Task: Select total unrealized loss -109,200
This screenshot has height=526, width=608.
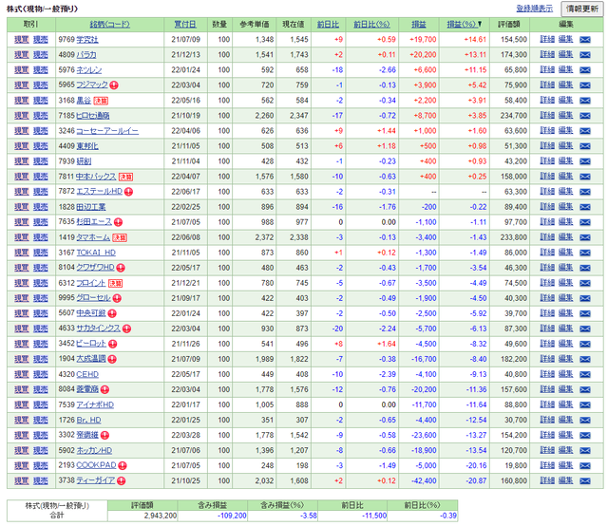Action: point(232,516)
